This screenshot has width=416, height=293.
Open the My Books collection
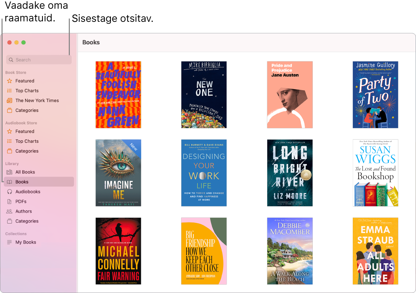(x=26, y=242)
